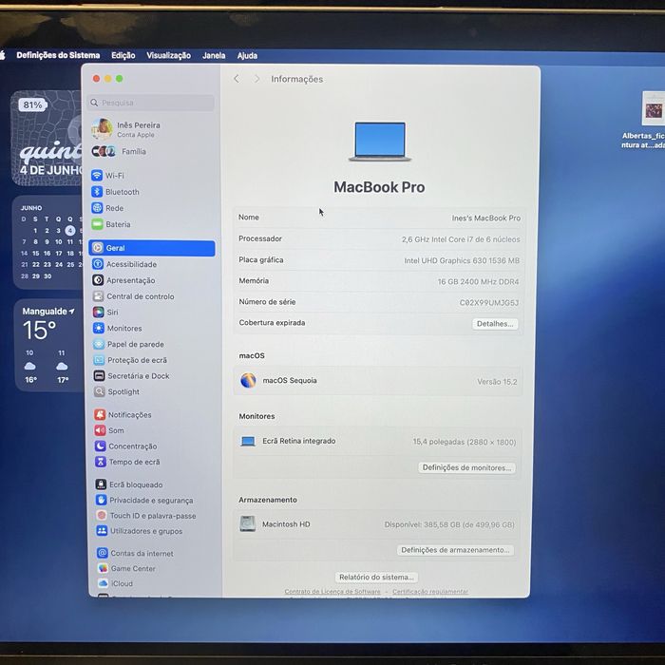Open Definições do Sistema menu
The width and height of the screenshot is (665, 665).
coord(58,55)
